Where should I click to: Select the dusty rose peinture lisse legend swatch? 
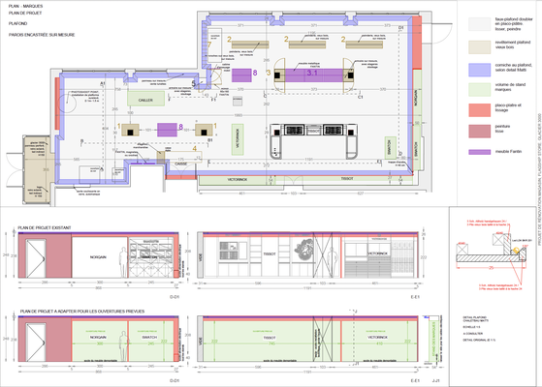[479, 132]
